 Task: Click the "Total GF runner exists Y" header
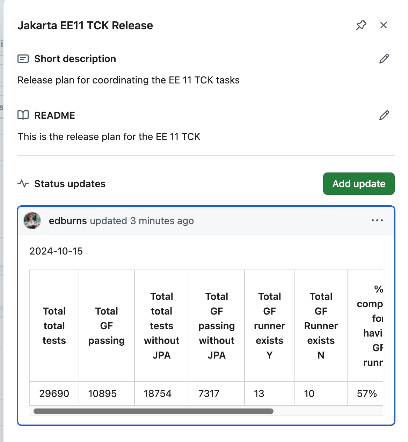point(269,326)
